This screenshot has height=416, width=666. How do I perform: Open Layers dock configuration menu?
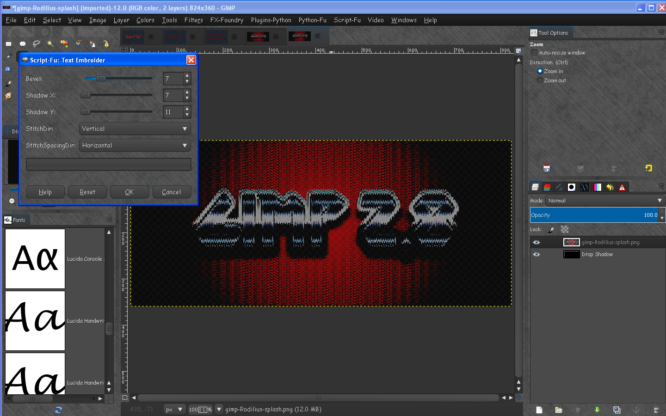click(x=661, y=186)
